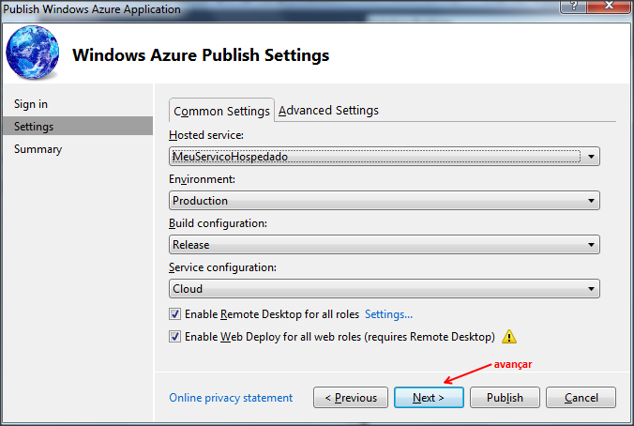634x426 pixels.
Task: Select the Common Settings tab
Action: pyautogui.click(x=221, y=111)
